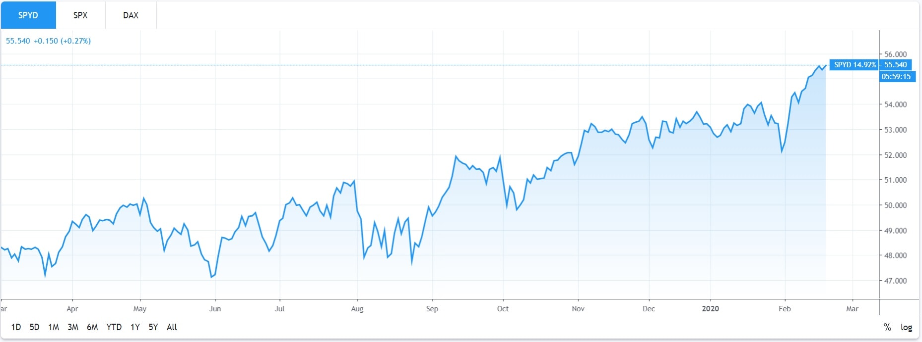This screenshot has height=342, width=922.
Task: Click the 55.540 current price tag
Action: point(896,65)
